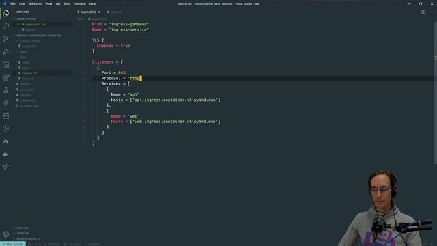The height and width of the screenshot is (246, 437).
Task: Click the WSL: Ubuntu remote indicator
Action: pyautogui.click(x=13, y=244)
